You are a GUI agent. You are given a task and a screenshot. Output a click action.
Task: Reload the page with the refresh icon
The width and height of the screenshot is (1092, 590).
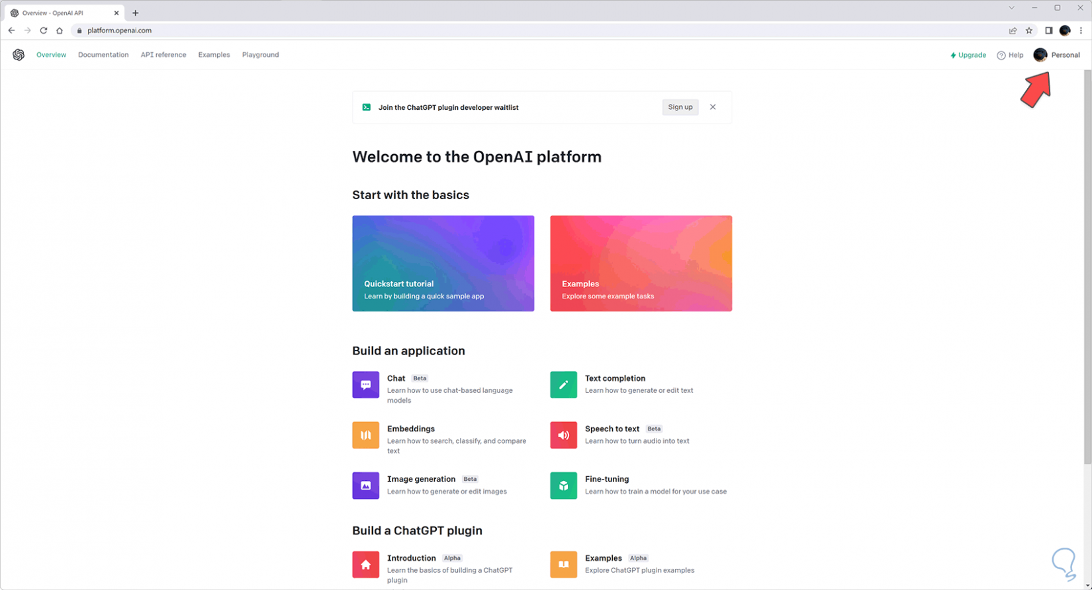tap(44, 30)
